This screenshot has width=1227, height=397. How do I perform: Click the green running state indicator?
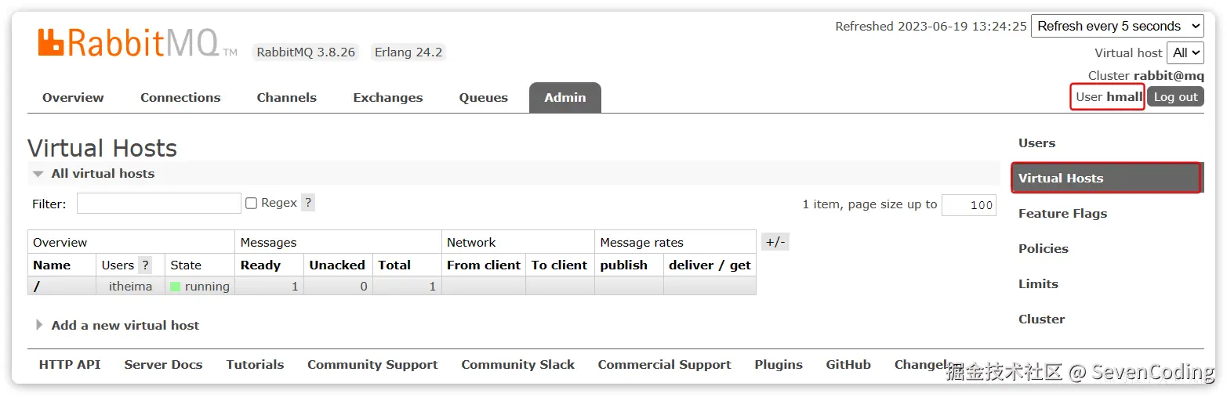click(176, 287)
